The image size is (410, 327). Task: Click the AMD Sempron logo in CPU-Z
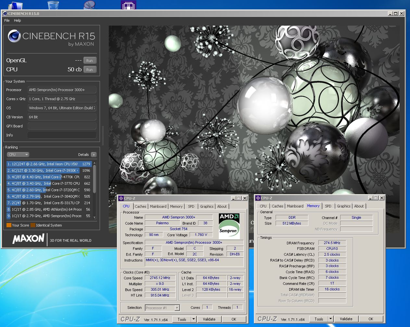pos(229,226)
